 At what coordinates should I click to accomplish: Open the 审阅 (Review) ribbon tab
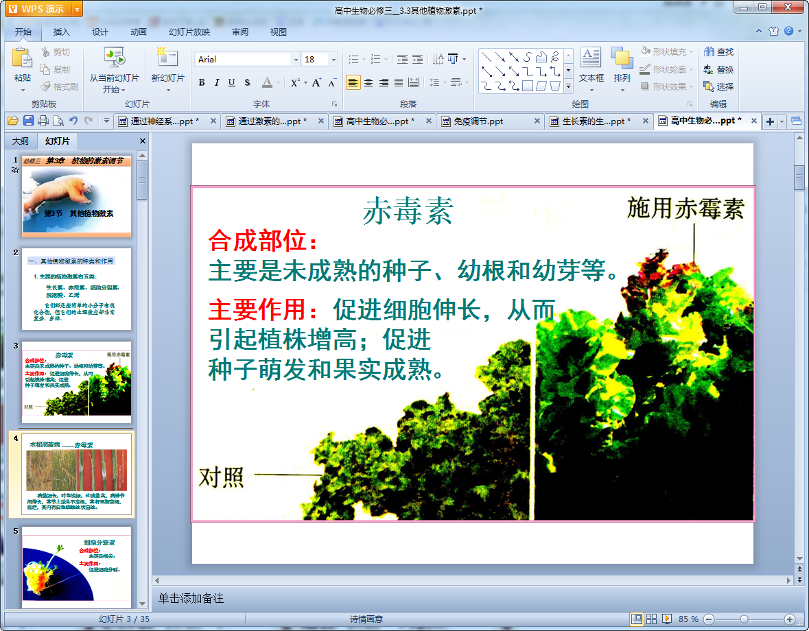(x=240, y=32)
